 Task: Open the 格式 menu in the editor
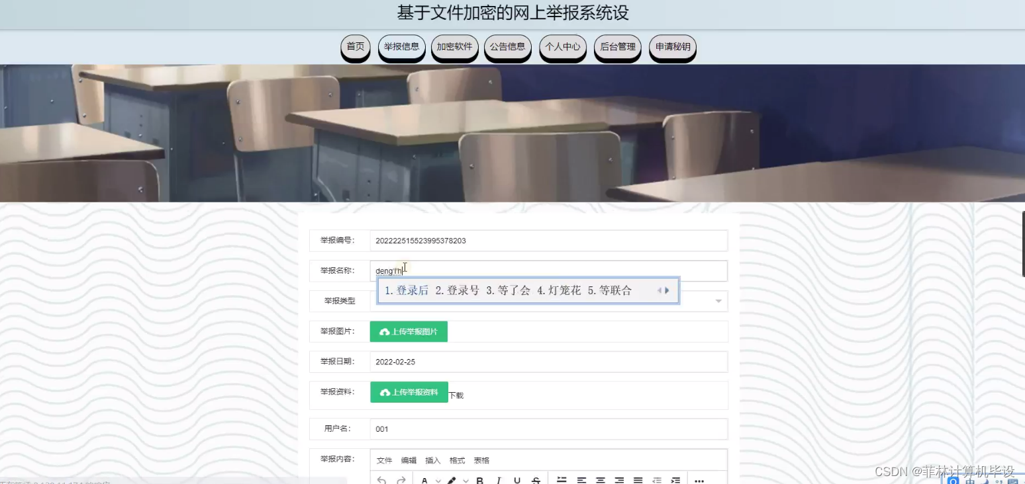pos(456,460)
